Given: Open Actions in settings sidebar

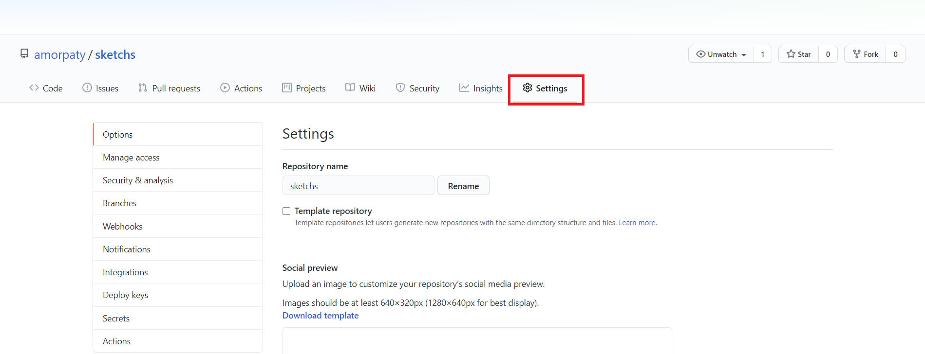Looking at the screenshot, I should tap(178, 341).
